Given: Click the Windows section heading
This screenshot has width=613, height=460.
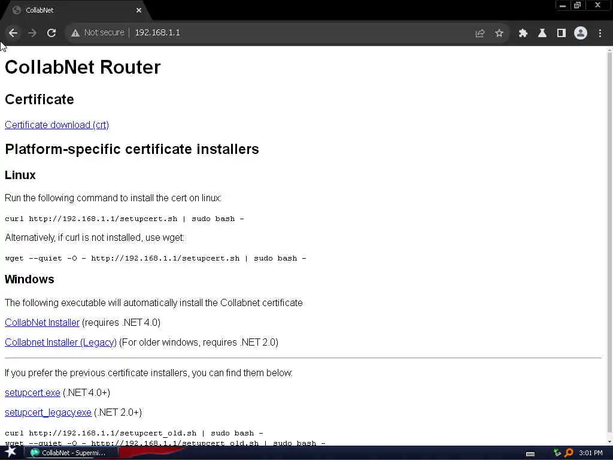Looking at the screenshot, I should (x=29, y=279).
